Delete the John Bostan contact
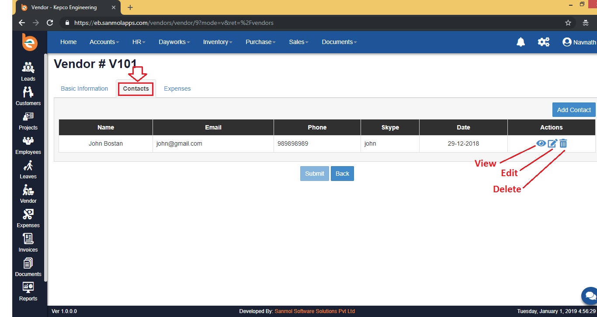 pyautogui.click(x=563, y=143)
